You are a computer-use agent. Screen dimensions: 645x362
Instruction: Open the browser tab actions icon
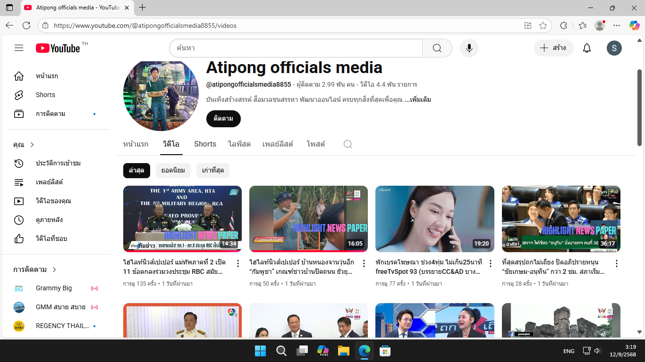9,8
